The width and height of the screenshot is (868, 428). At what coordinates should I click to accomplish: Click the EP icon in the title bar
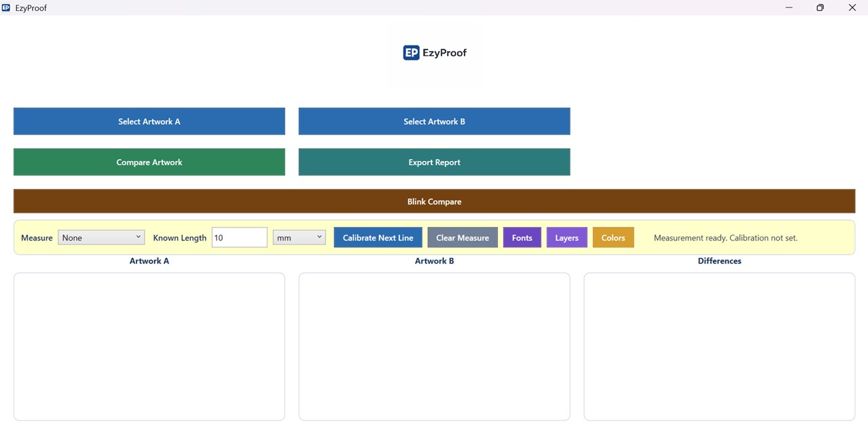[x=6, y=7]
